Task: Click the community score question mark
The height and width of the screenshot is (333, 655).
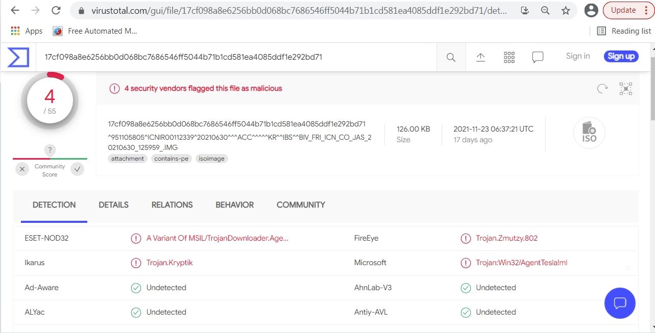Action: point(50,150)
